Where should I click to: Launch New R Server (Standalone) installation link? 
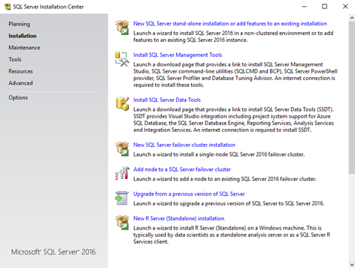(x=179, y=218)
